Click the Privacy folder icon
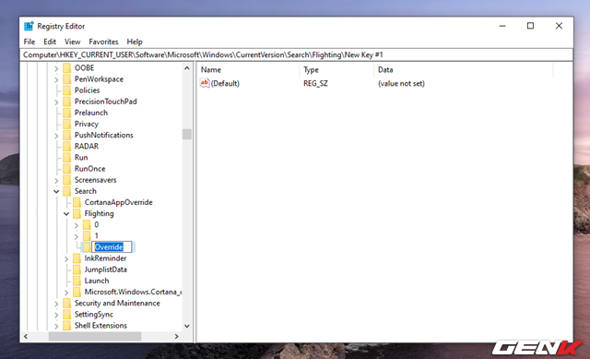This screenshot has height=359, width=590. click(67, 124)
